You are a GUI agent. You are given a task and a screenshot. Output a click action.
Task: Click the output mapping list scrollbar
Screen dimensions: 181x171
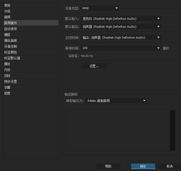[x=172, y=131]
